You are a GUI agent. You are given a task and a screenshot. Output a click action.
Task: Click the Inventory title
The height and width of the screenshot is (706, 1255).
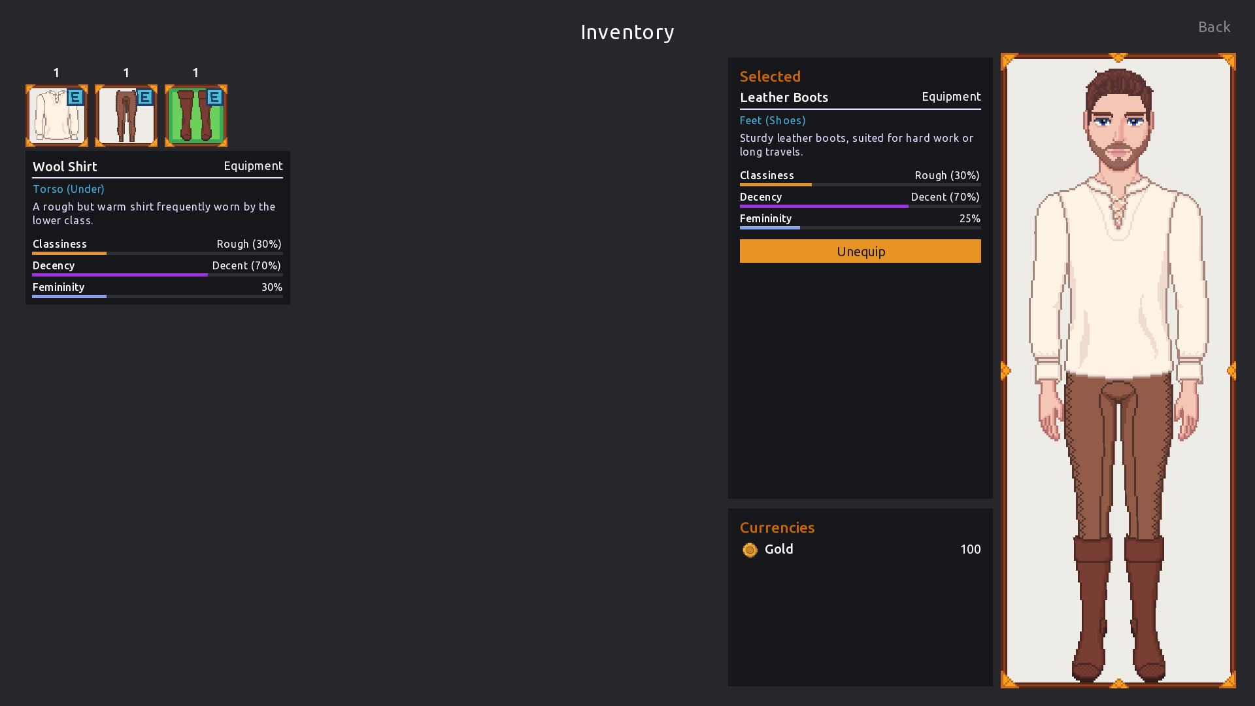point(627,32)
